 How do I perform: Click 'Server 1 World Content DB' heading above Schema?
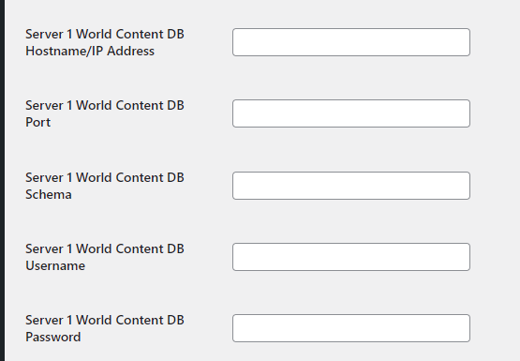105,177
